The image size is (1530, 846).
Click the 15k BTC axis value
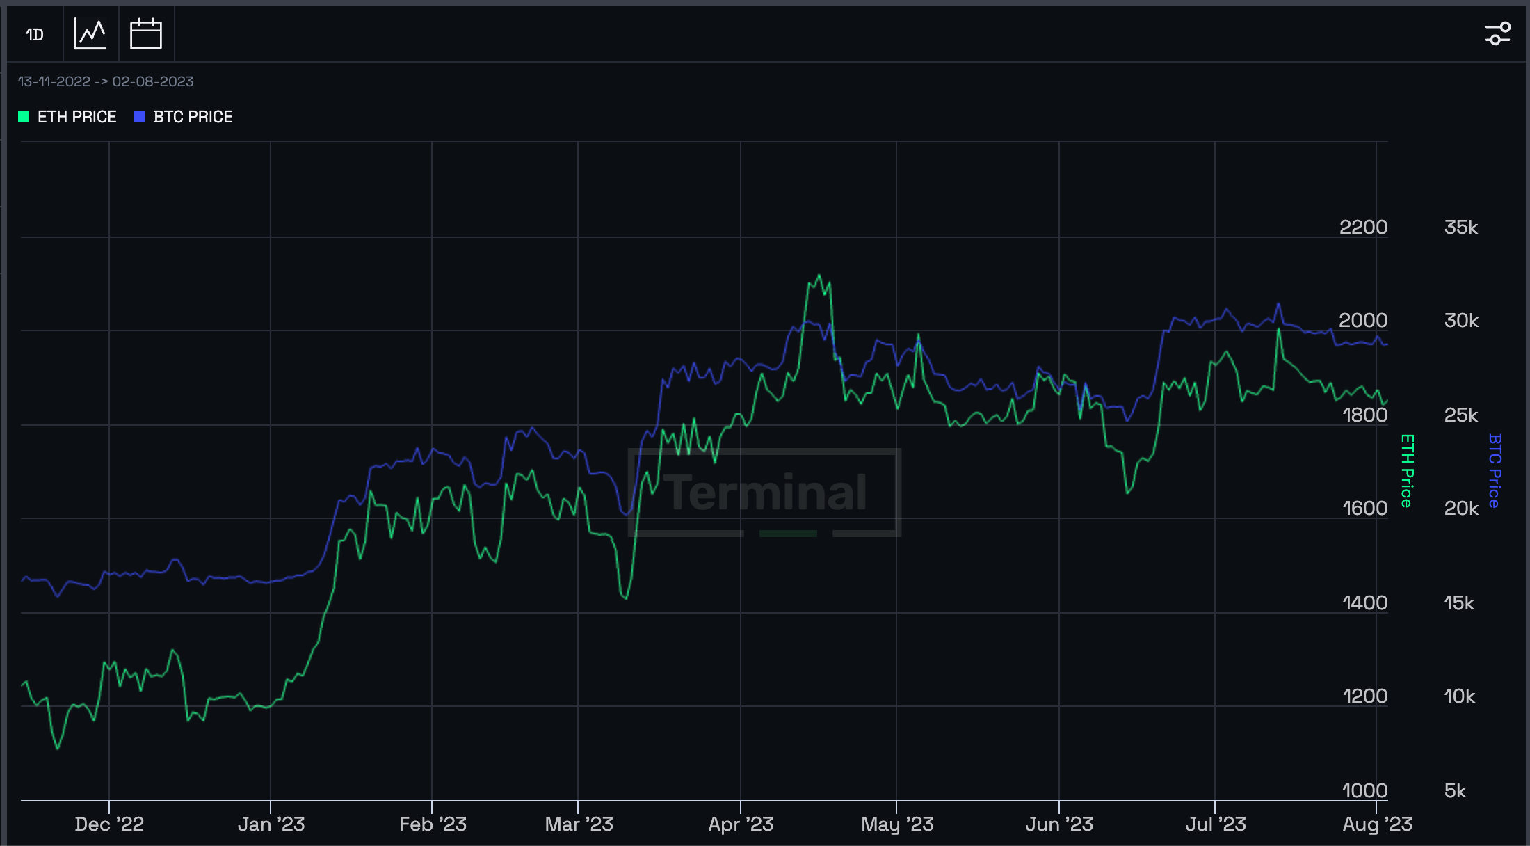1459,602
